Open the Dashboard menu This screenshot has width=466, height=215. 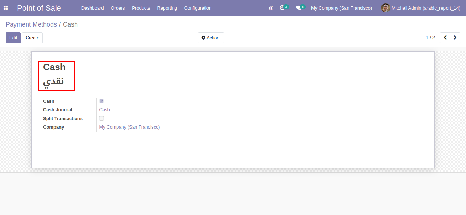point(93,8)
